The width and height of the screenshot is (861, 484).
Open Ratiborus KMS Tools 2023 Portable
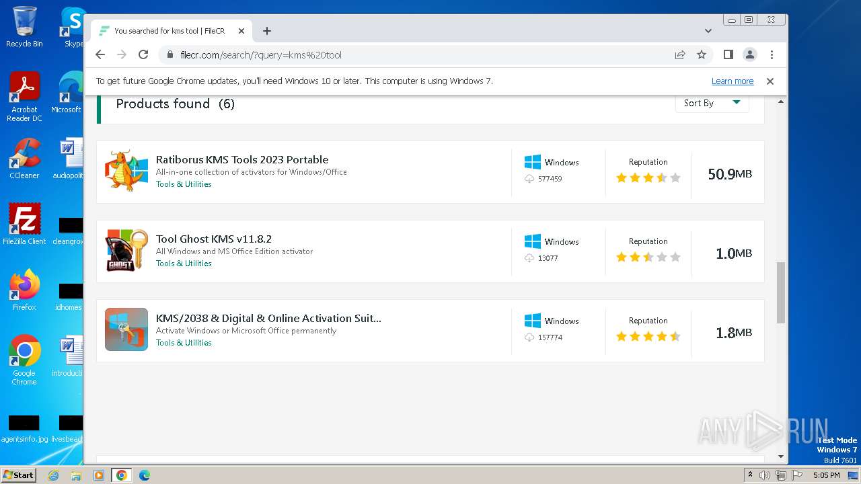click(x=242, y=160)
